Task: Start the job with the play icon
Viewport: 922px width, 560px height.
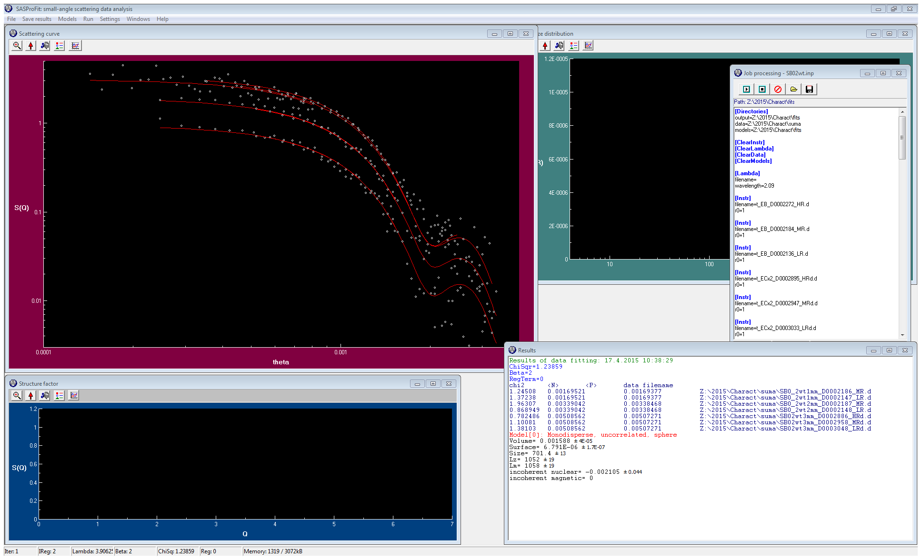Action: tap(746, 89)
